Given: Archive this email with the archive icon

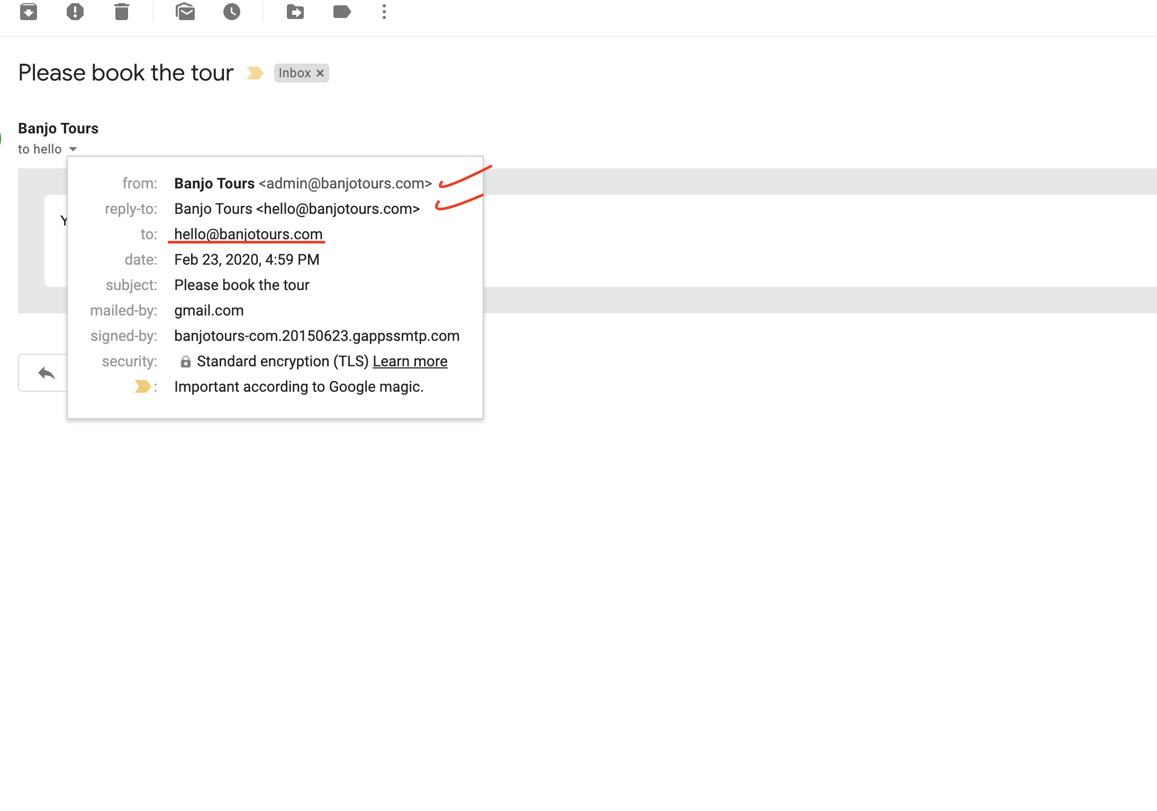Looking at the screenshot, I should point(29,12).
